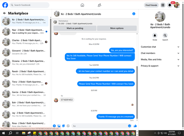The width and height of the screenshot is (184, 136).
Task: Expand Chat members section
Action: click(x=160, y=53)
